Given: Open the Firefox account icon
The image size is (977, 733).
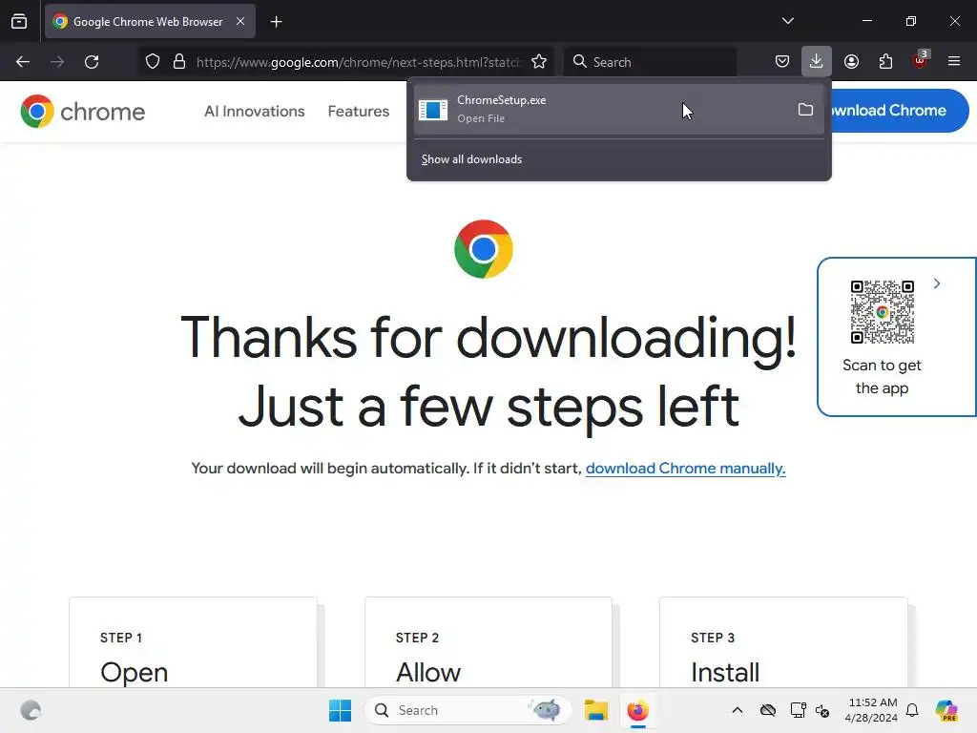Looking at the screenshot, I should (851, 62).
